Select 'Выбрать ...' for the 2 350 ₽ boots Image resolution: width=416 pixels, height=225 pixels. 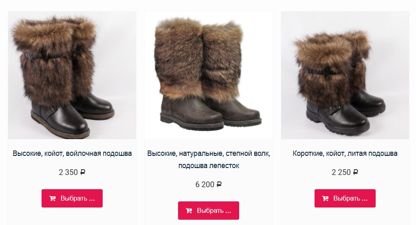(x=72, y=198)
